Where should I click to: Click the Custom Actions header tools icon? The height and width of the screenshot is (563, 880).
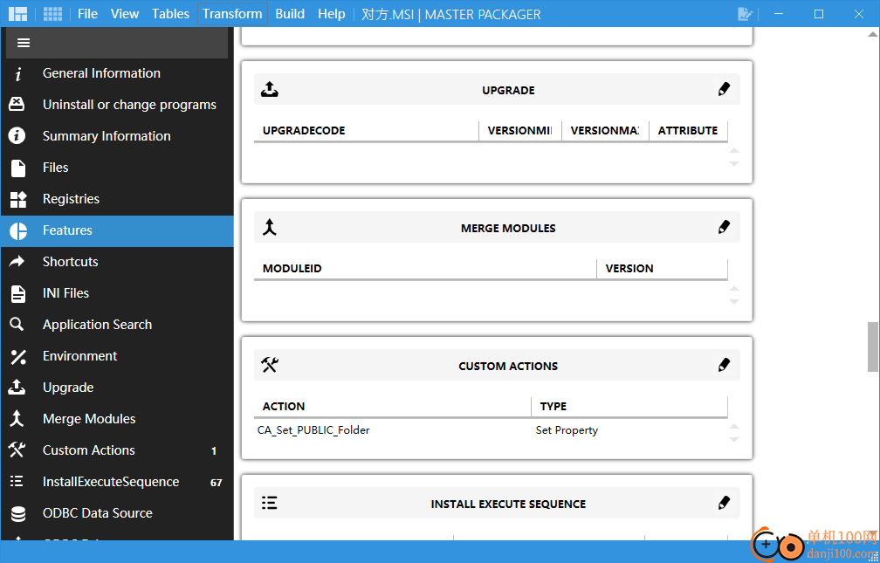point(270,366)
